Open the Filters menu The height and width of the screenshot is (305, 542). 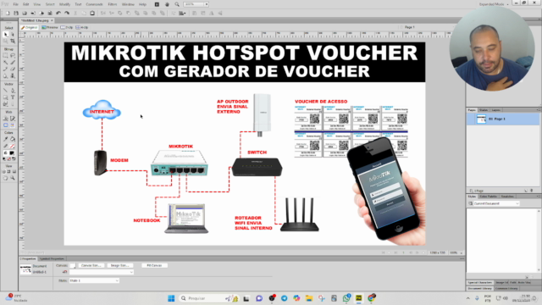(x=113, y=4)
